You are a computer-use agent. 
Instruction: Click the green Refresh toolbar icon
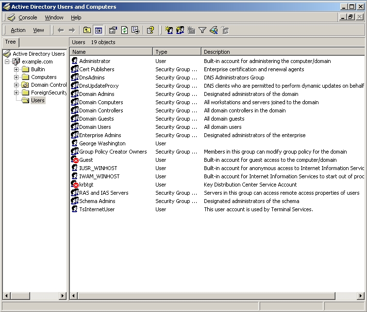tap(124, 30)
